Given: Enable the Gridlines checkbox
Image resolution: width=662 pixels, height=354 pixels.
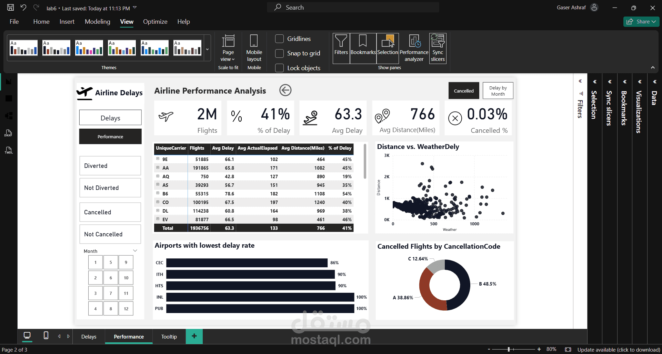Looking at the screenshot, I should coord(279,39).
